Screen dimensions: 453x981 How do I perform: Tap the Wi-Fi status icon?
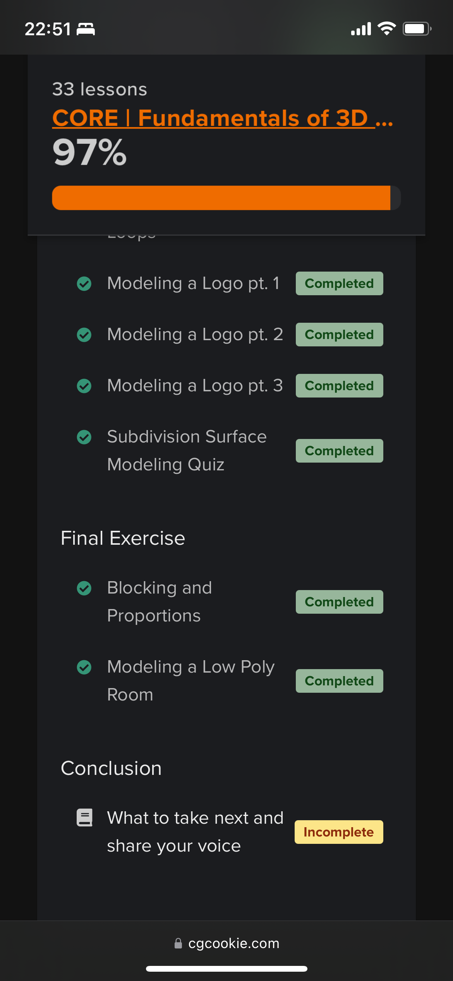click(386, 29)
